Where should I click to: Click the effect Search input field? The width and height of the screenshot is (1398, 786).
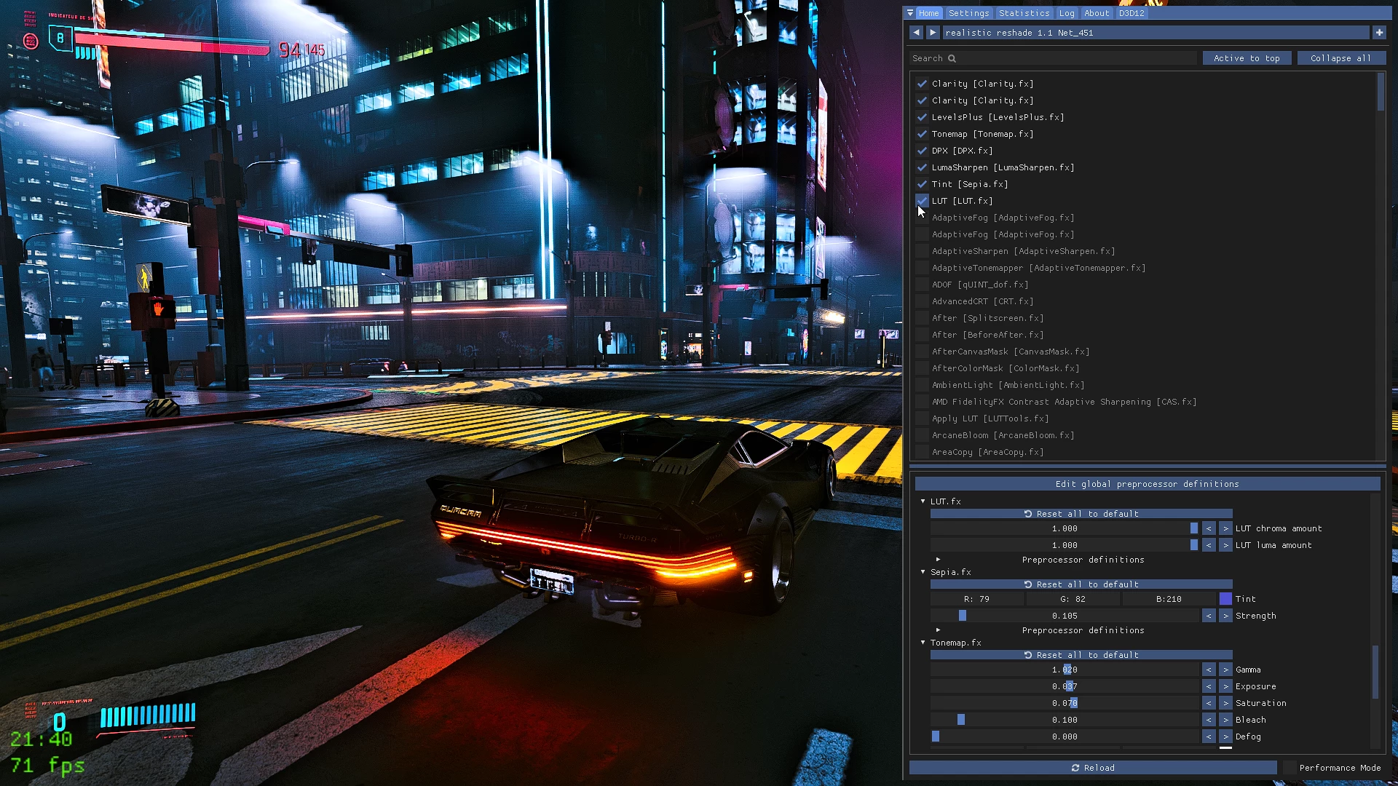(1053, 58)
